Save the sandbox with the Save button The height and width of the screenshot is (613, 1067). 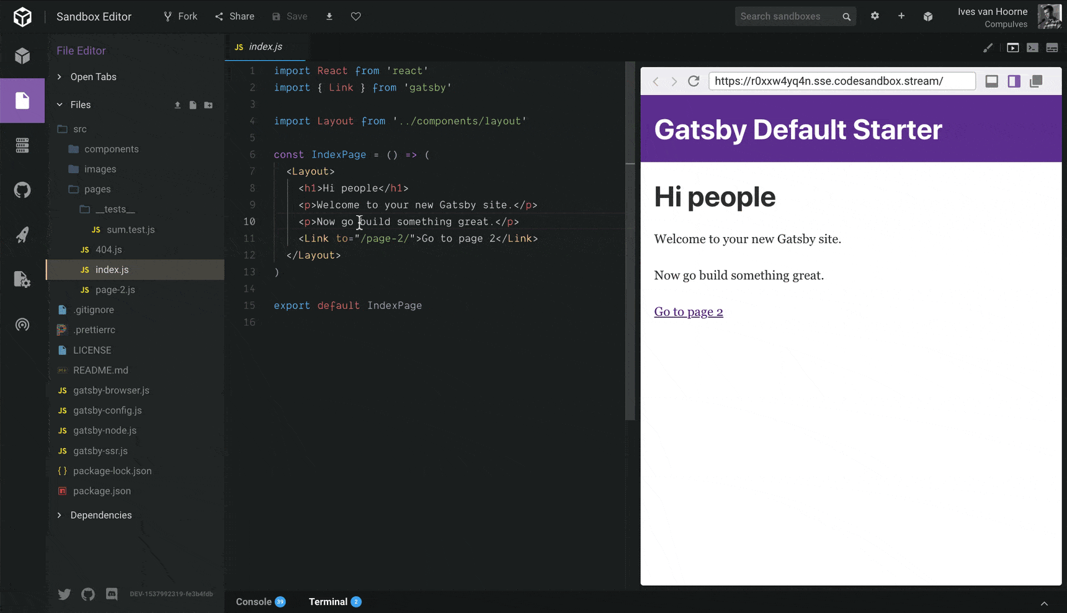point(289,16)
